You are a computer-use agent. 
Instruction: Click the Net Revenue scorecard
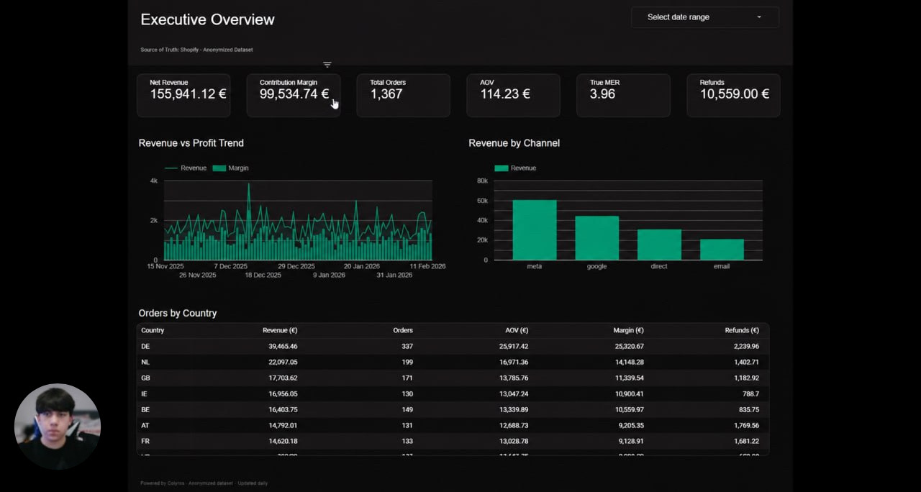[183, 95]
